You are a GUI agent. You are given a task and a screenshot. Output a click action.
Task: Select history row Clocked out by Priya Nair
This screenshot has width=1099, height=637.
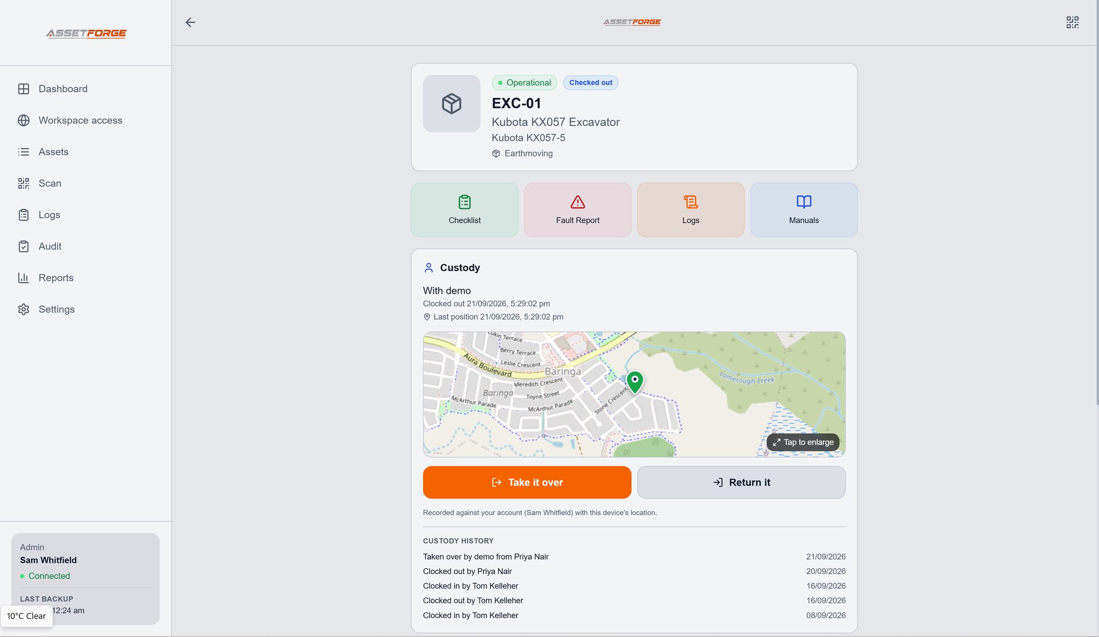(x=634, y=571)
